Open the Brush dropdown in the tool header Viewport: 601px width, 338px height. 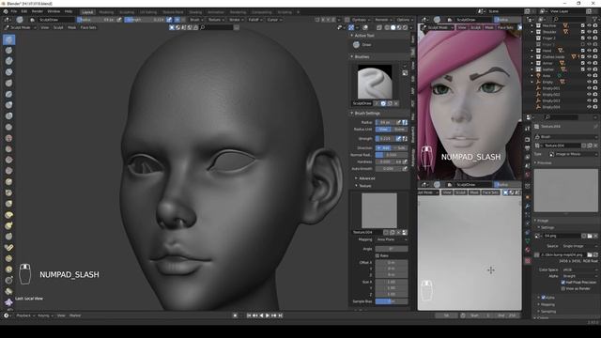pyautogui.click(x=196, y=20)
